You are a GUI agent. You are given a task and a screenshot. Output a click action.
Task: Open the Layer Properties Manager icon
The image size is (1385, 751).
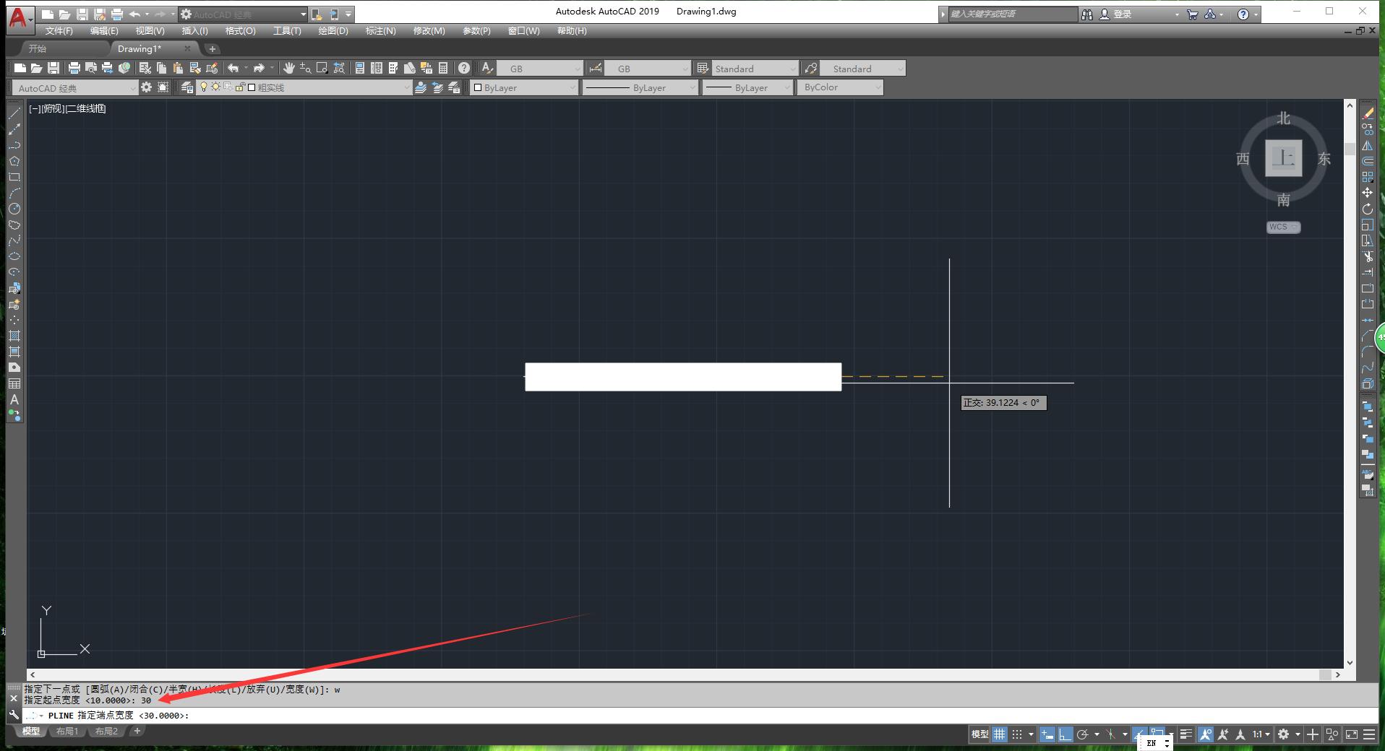(187, 87)
